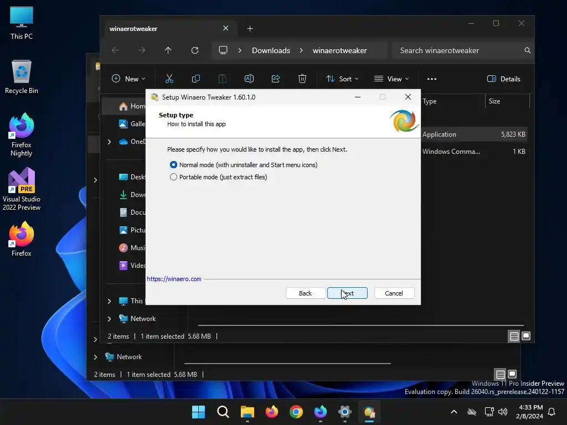
Task: Click Paste icon in Explorer toolbar
Action: coord(223,79)
